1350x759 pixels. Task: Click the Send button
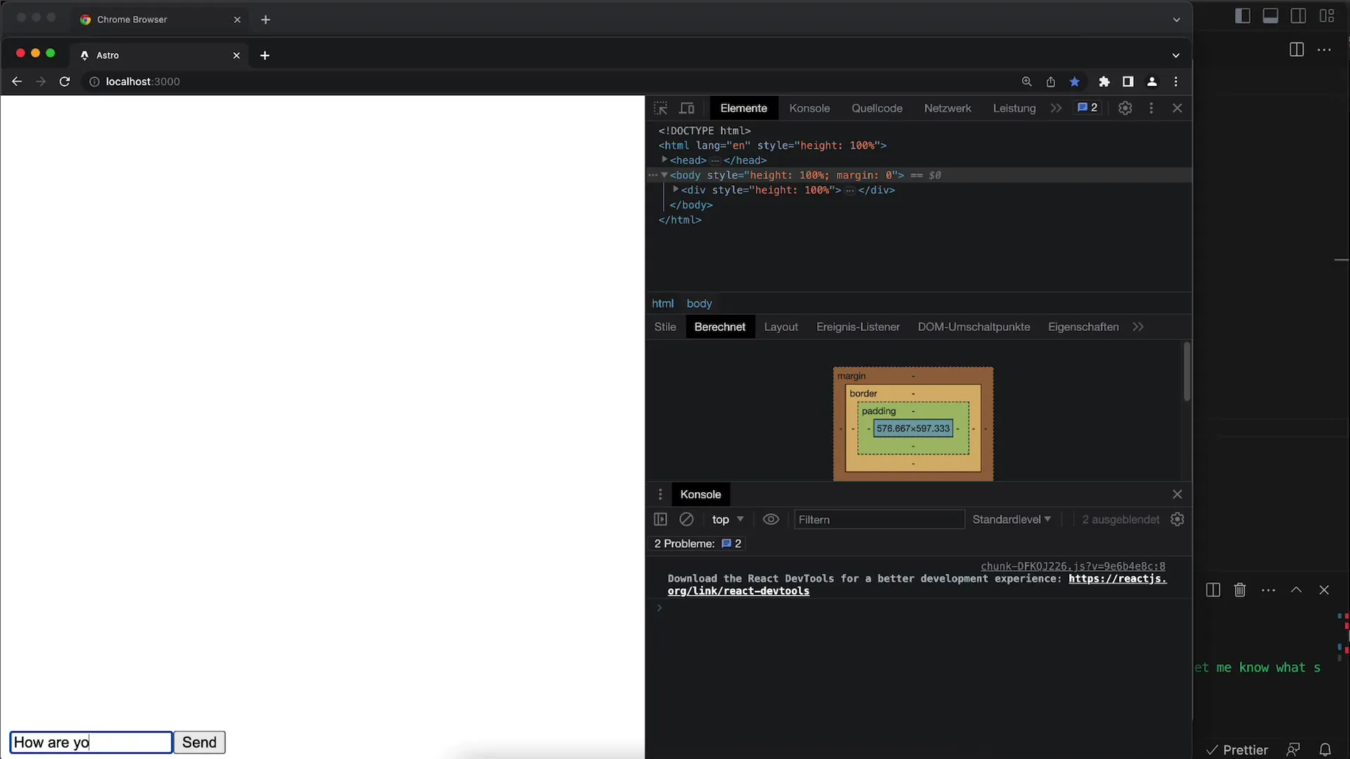[x=199, y=742]
